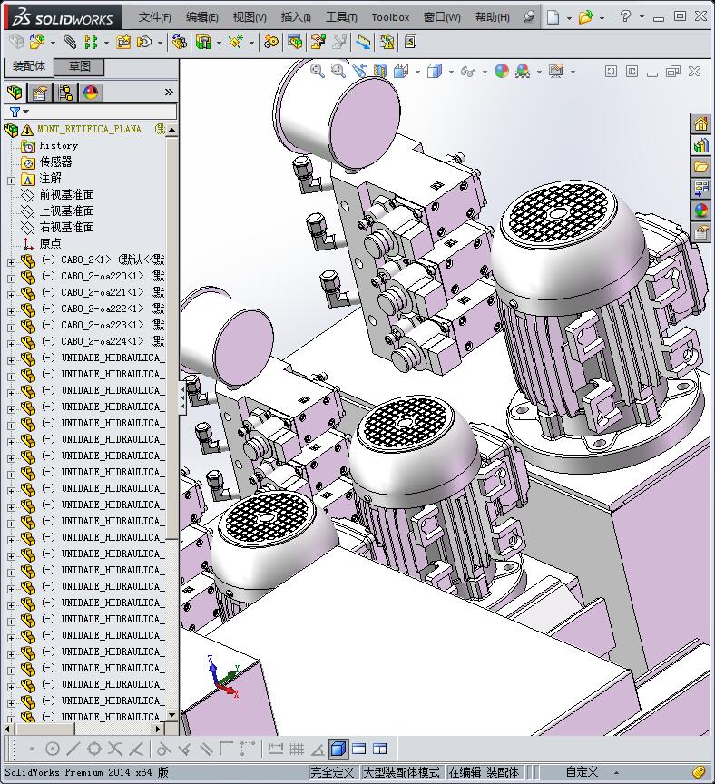This screenshot has height=784, width=715.
Task: Click the Hide/Show Items glasses icon
Action: click(x=468, y=72)
